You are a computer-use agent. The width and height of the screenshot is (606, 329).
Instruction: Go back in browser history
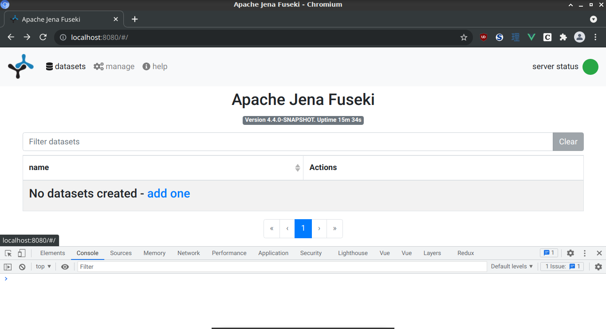pyautogui.click(x=11, y=37)
